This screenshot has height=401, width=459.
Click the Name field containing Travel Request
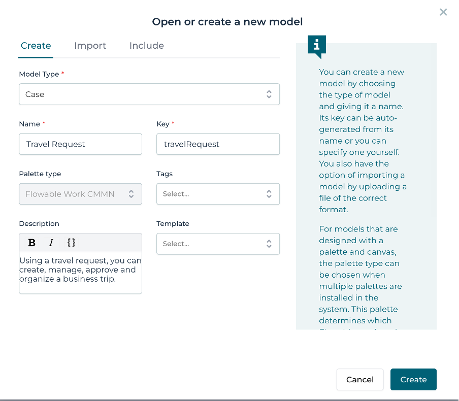80,144
